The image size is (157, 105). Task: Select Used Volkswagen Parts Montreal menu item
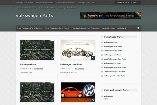[x=30, y=28]
